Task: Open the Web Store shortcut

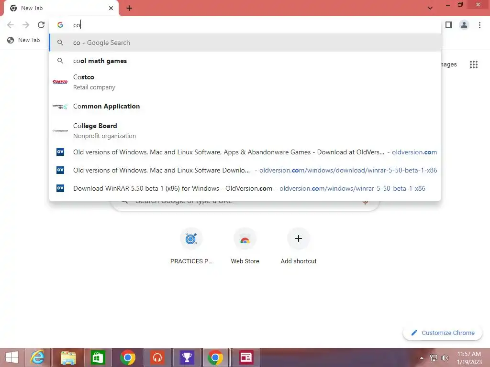Action: pyautogui.click(x=245, y=247)
